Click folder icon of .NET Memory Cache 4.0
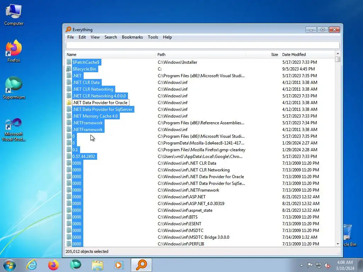363x272 pixels. tap(69, 116)
